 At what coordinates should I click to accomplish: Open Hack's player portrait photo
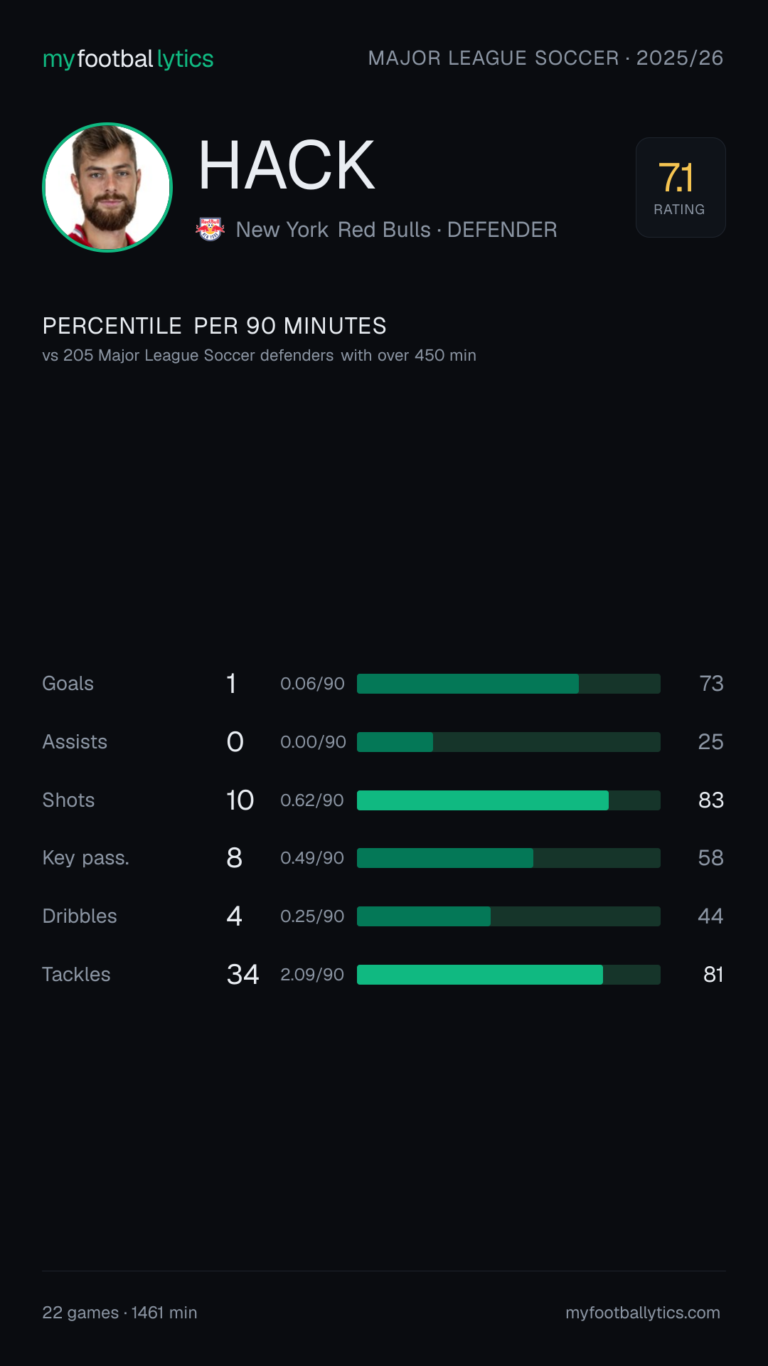pos(107,187)
